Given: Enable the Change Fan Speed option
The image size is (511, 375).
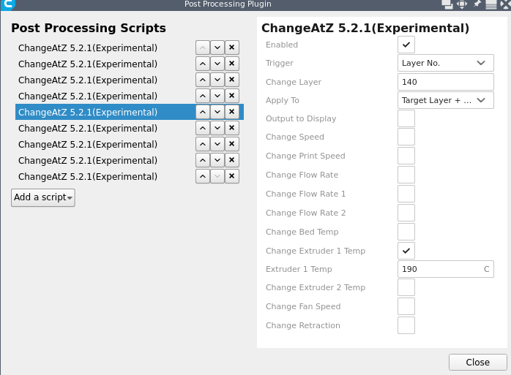Looking at the screenshot, I should [x=406, y=306].
